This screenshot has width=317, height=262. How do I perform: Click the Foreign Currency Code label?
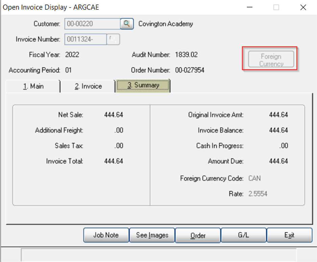click(x=212, y=178)
